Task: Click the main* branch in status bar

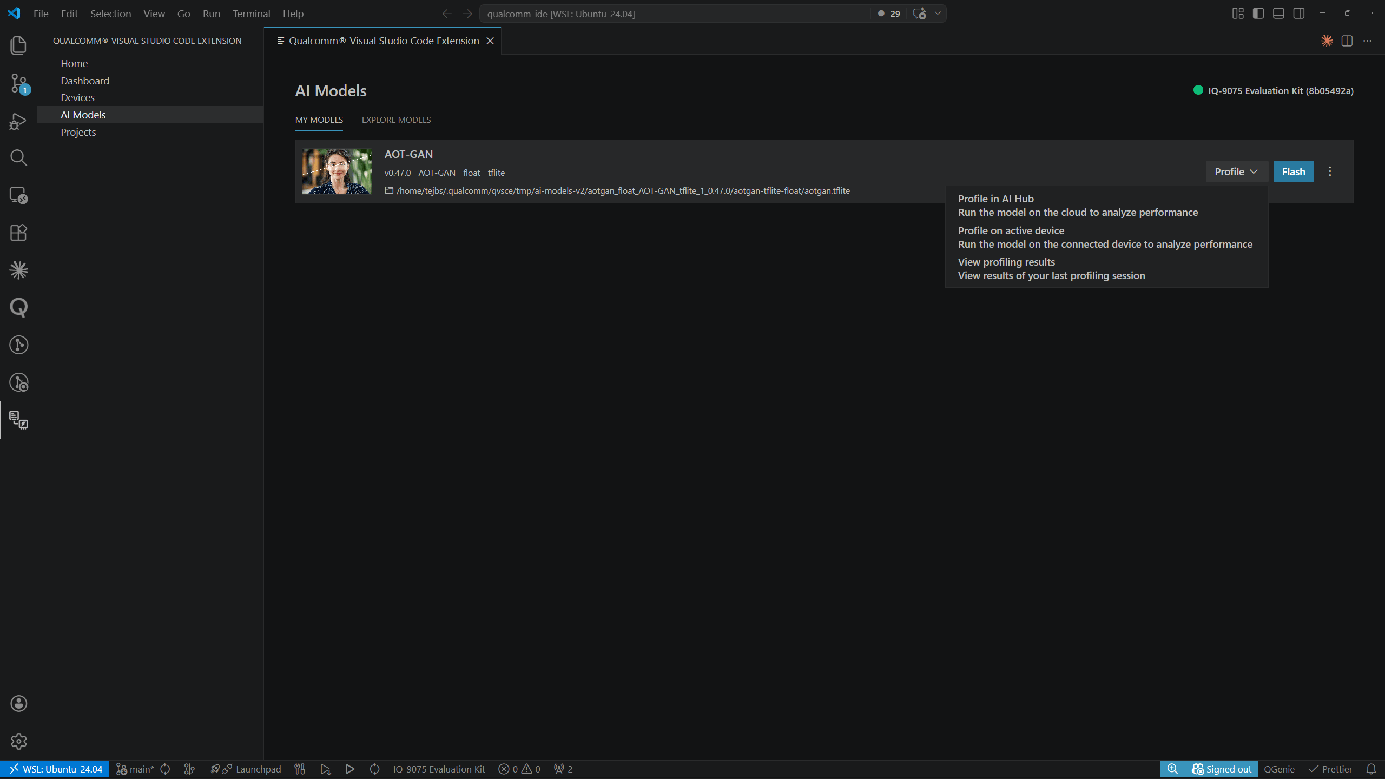Action: click(135, 769)
